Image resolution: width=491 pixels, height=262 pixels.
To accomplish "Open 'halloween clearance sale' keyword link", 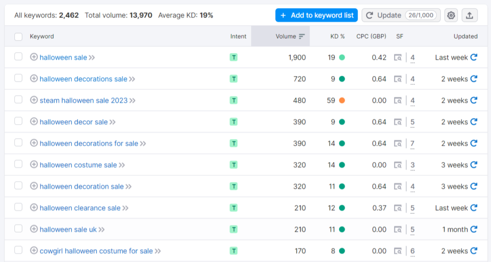I will tap(80, 208).
